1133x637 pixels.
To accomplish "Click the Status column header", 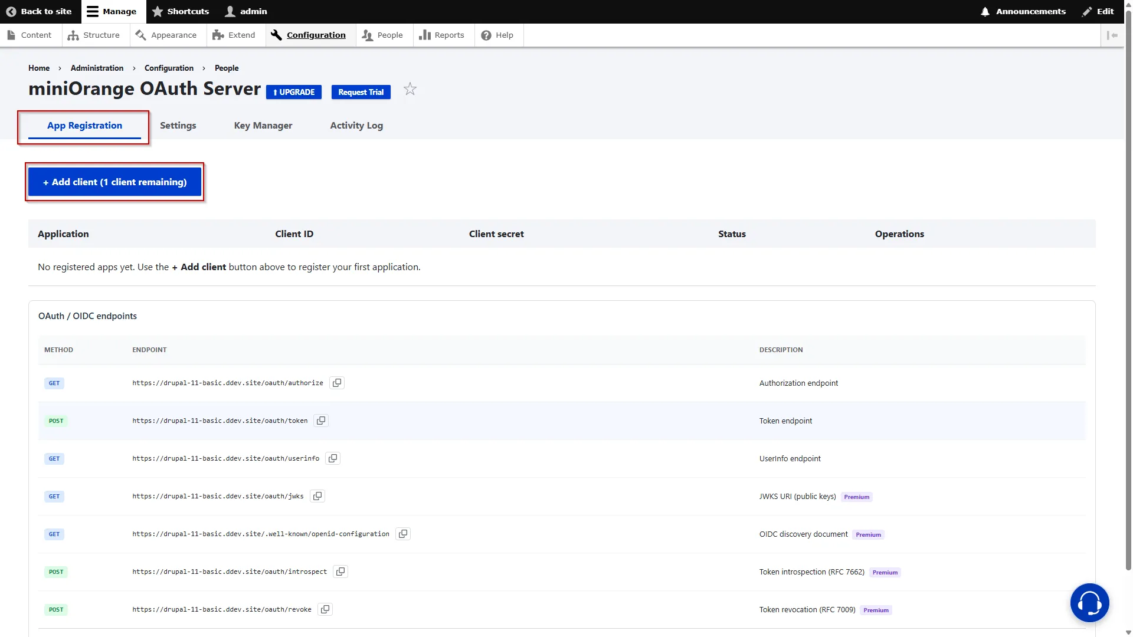I will pyautogui.click(x=732, y=234).
